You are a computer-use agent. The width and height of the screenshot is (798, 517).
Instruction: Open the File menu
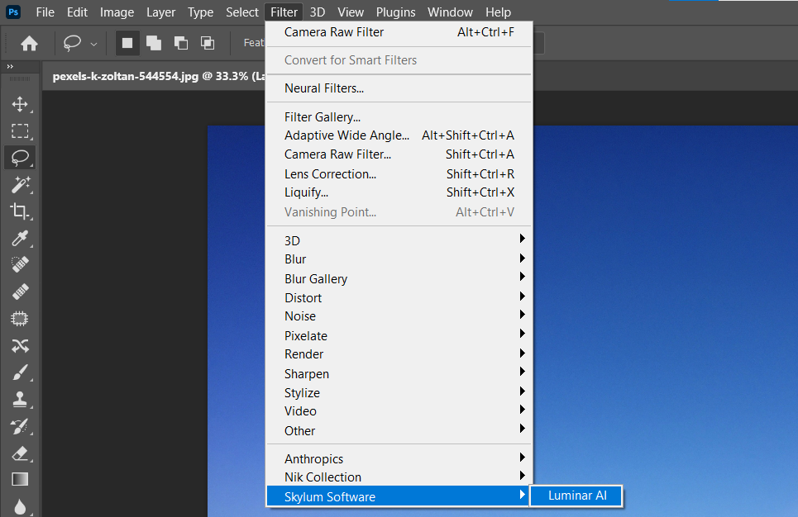pyautogui.click(x=45, y=12)
